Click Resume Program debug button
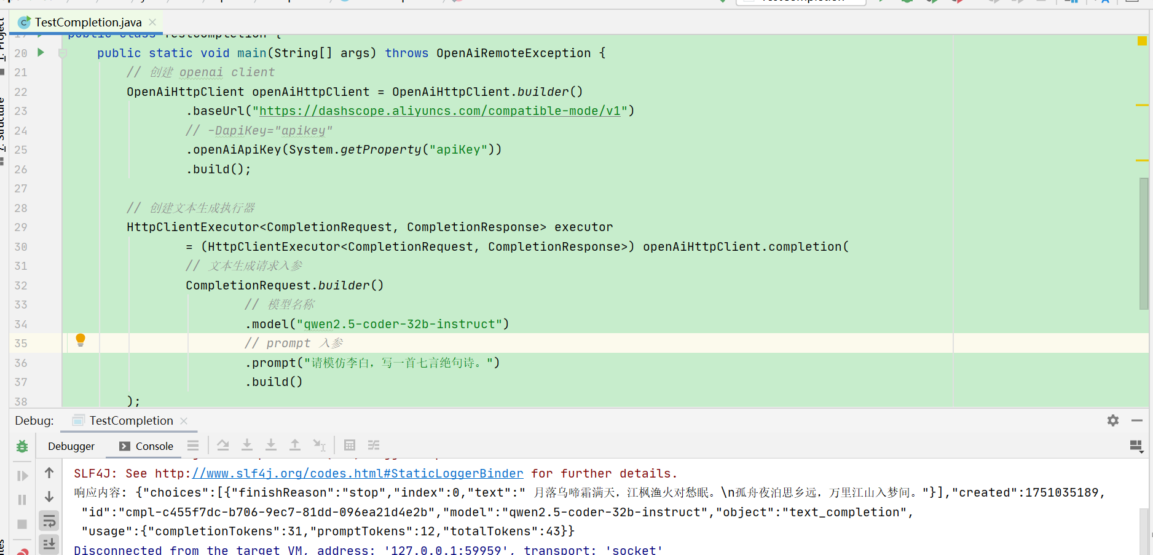Image resolution: width=1153 pixels, height=555 pixels. coord(22,476)
